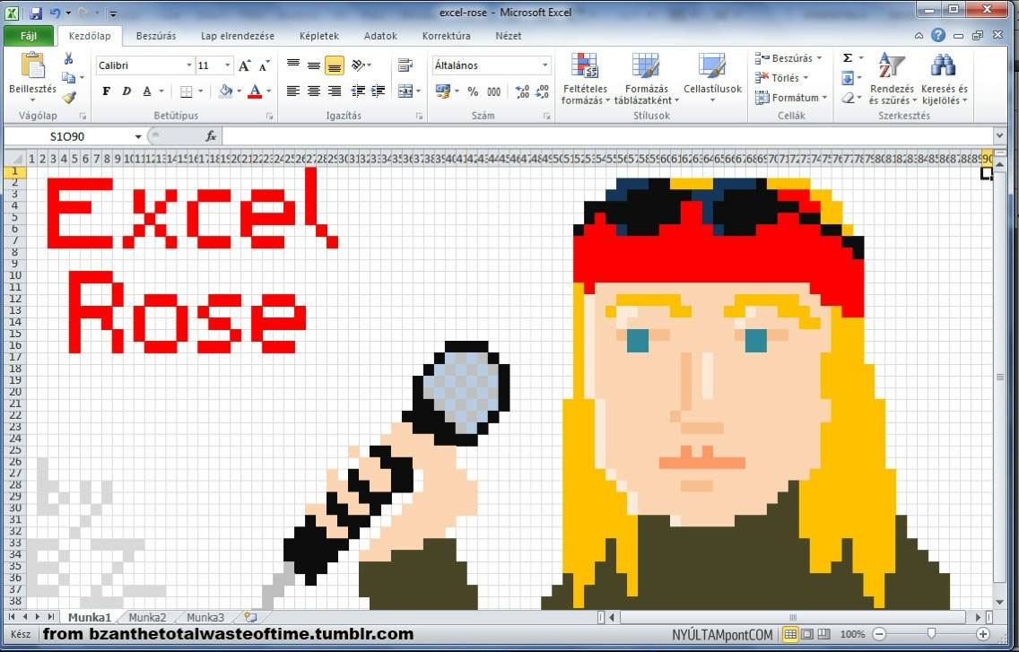
Task: Click the Clear eraser icon
Action: [848, 98]
